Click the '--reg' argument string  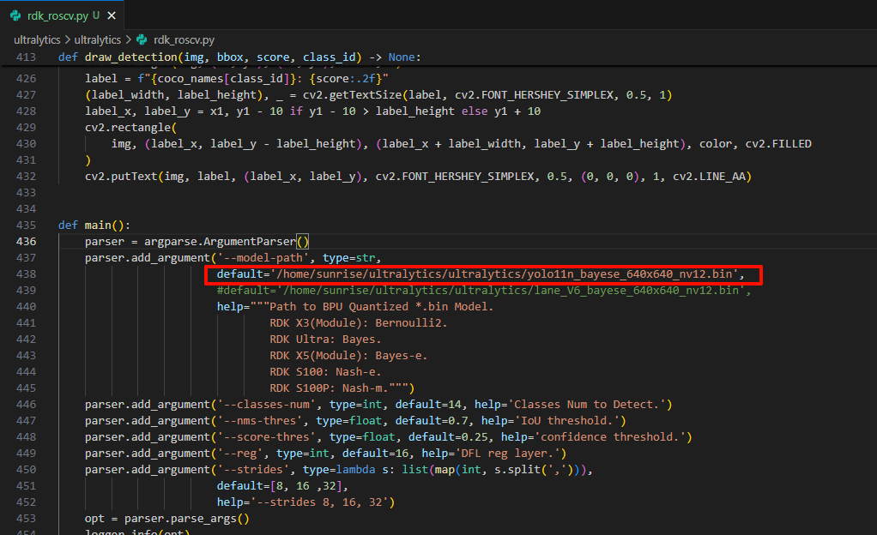point(240,454)
